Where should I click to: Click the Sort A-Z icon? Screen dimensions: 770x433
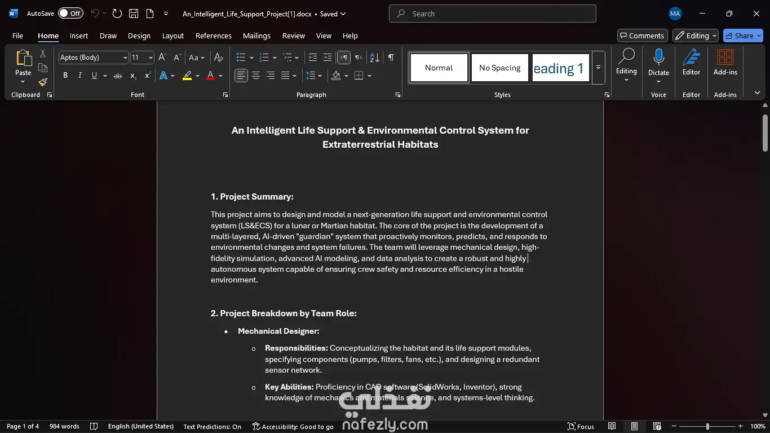[x=374, y=58]
